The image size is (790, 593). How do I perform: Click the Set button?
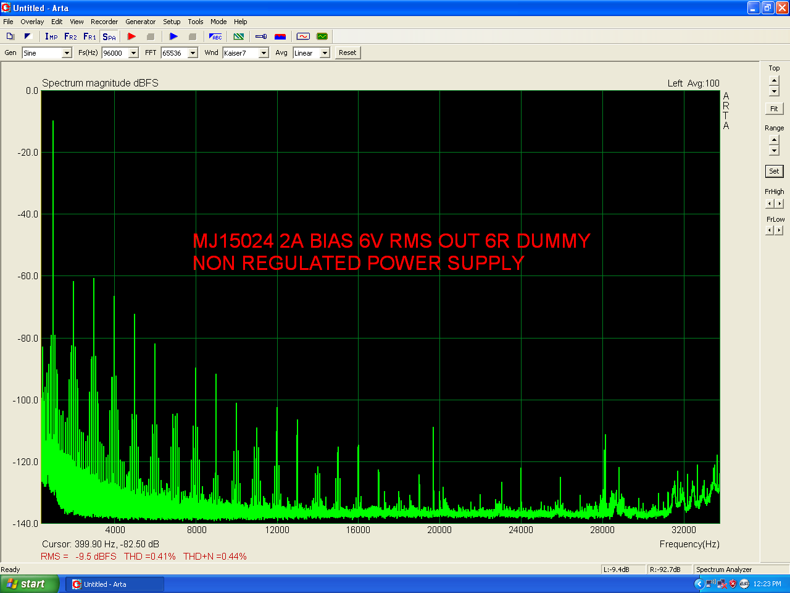(774, 171)
